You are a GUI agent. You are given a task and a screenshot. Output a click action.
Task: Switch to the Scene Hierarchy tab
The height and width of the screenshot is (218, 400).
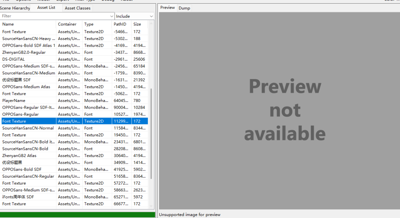click(x=15, y=8)
